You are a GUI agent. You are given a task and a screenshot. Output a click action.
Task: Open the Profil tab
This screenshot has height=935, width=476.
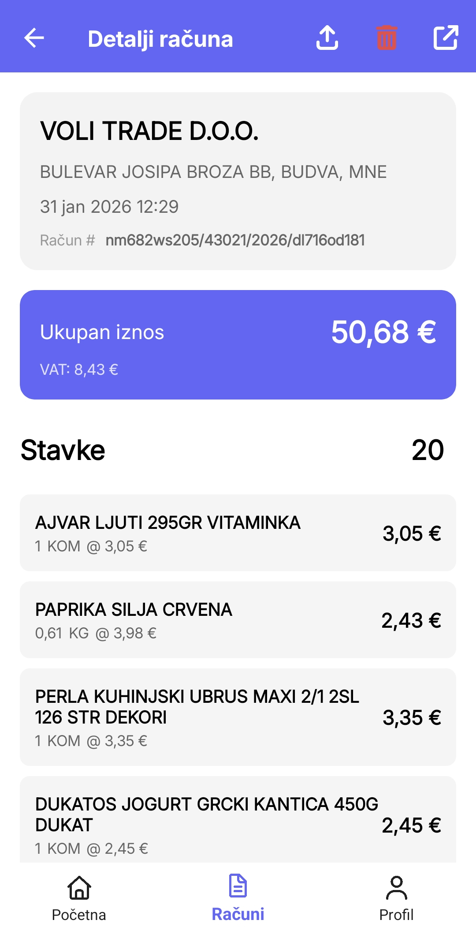point(397,914)
